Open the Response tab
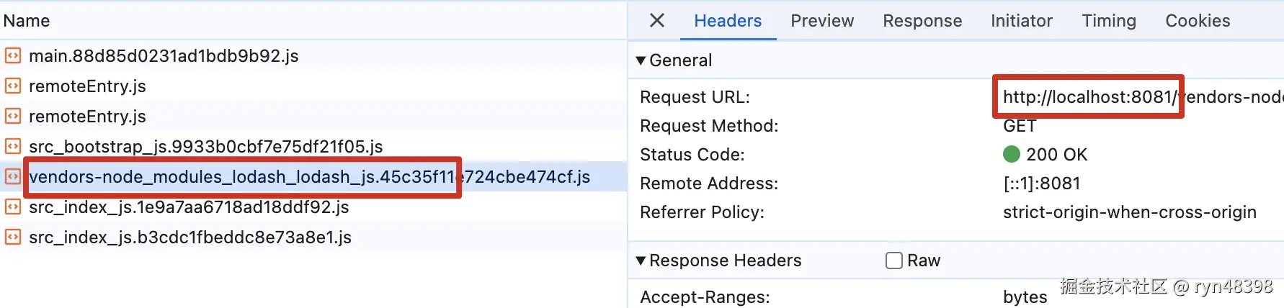The image size is (1284, 308). click(922, 21)
